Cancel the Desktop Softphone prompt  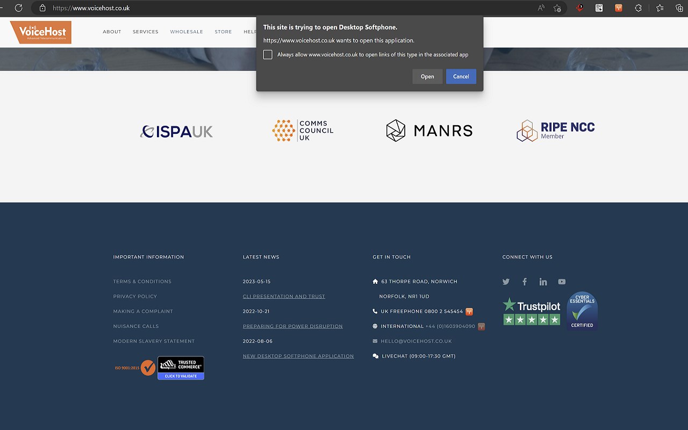tap(461, 76)
